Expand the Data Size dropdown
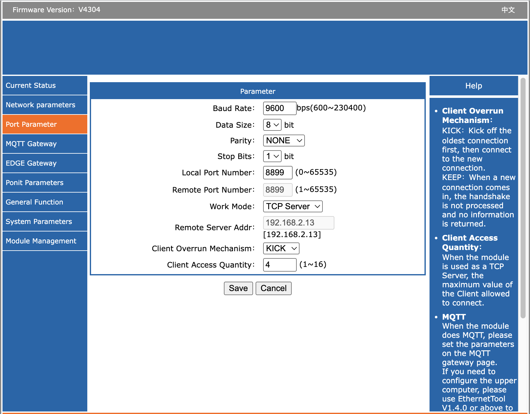The image size is (530, 414). [272, 125]
